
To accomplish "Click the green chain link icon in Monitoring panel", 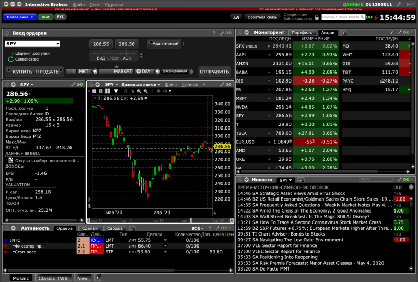I will [x=407, y=33].
